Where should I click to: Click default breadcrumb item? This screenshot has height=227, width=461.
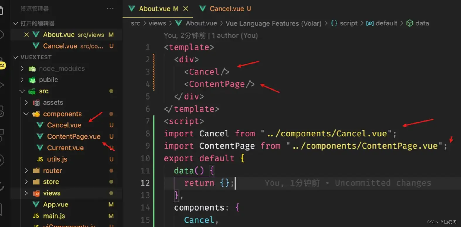386,23
